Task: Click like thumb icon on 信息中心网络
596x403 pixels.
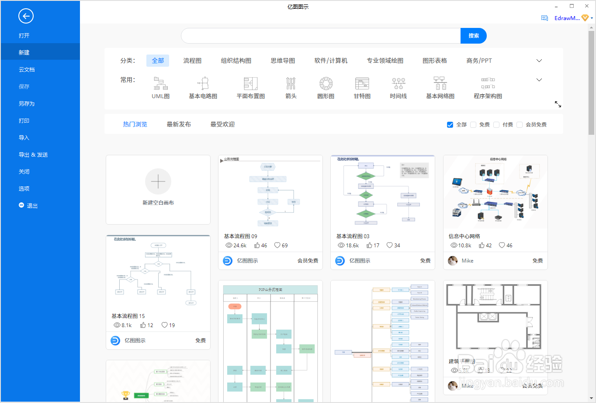Action: pos(482,246)
